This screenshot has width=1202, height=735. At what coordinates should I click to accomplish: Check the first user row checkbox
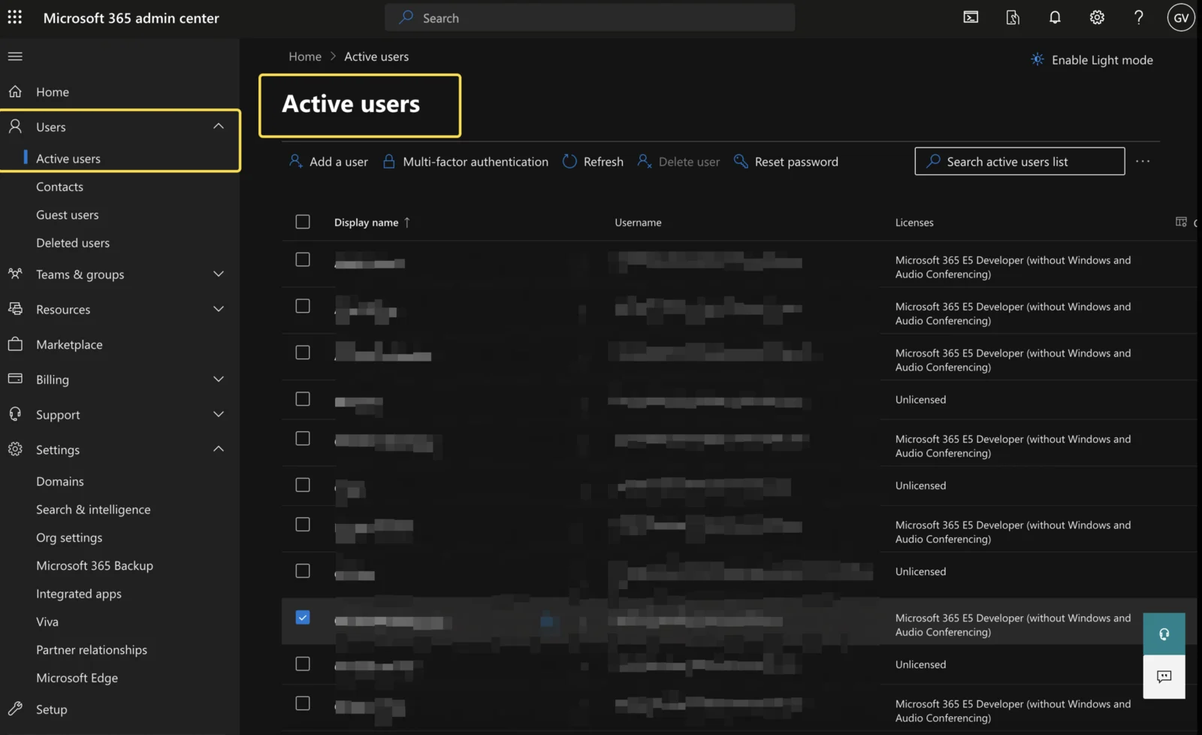[303, 259]
